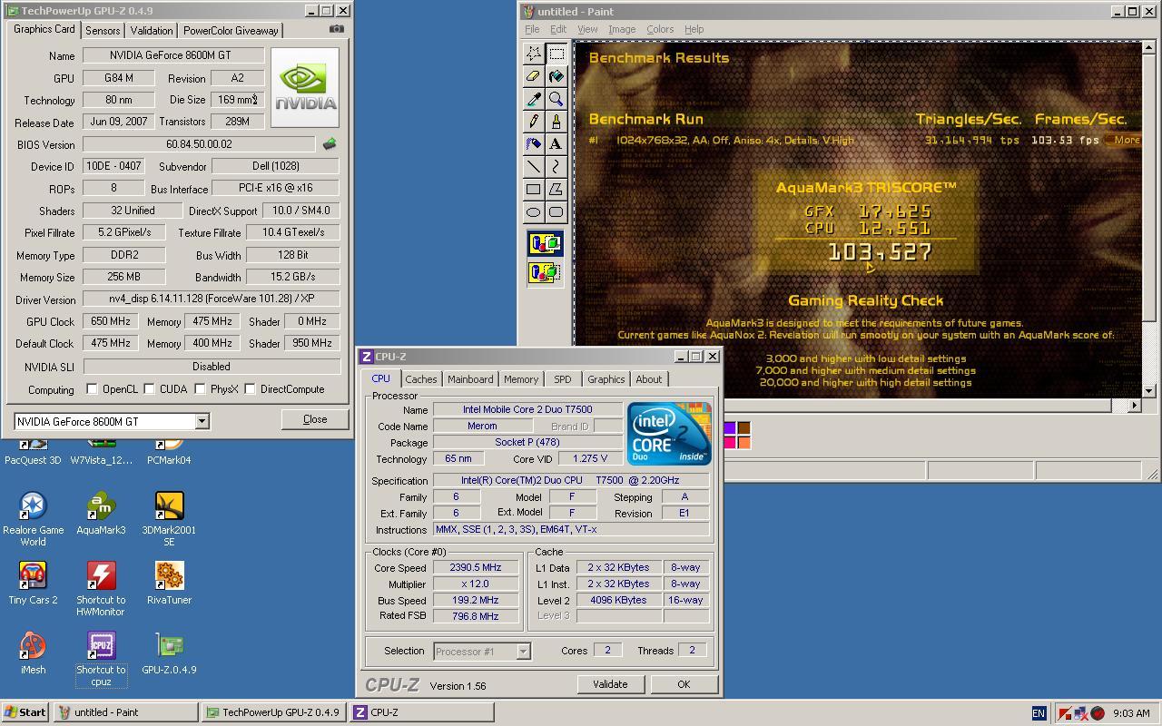
Task: Open the Memory tab in CPU-Z
Action: point(520,379)
